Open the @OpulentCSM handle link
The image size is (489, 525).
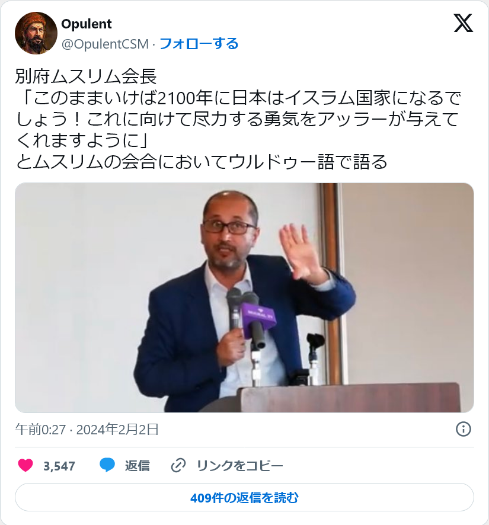(x=105, y=44)
